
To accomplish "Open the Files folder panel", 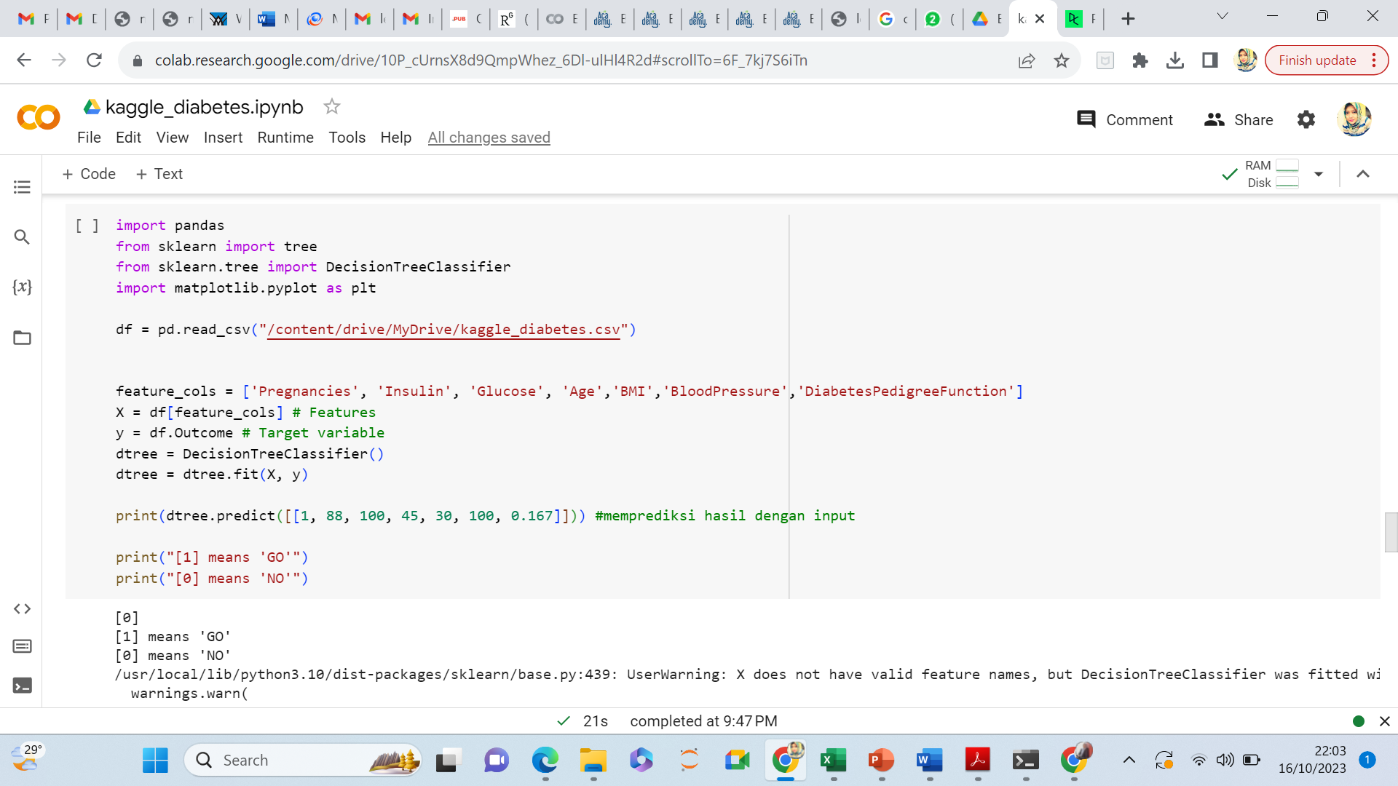I will [x=22, y=338].
